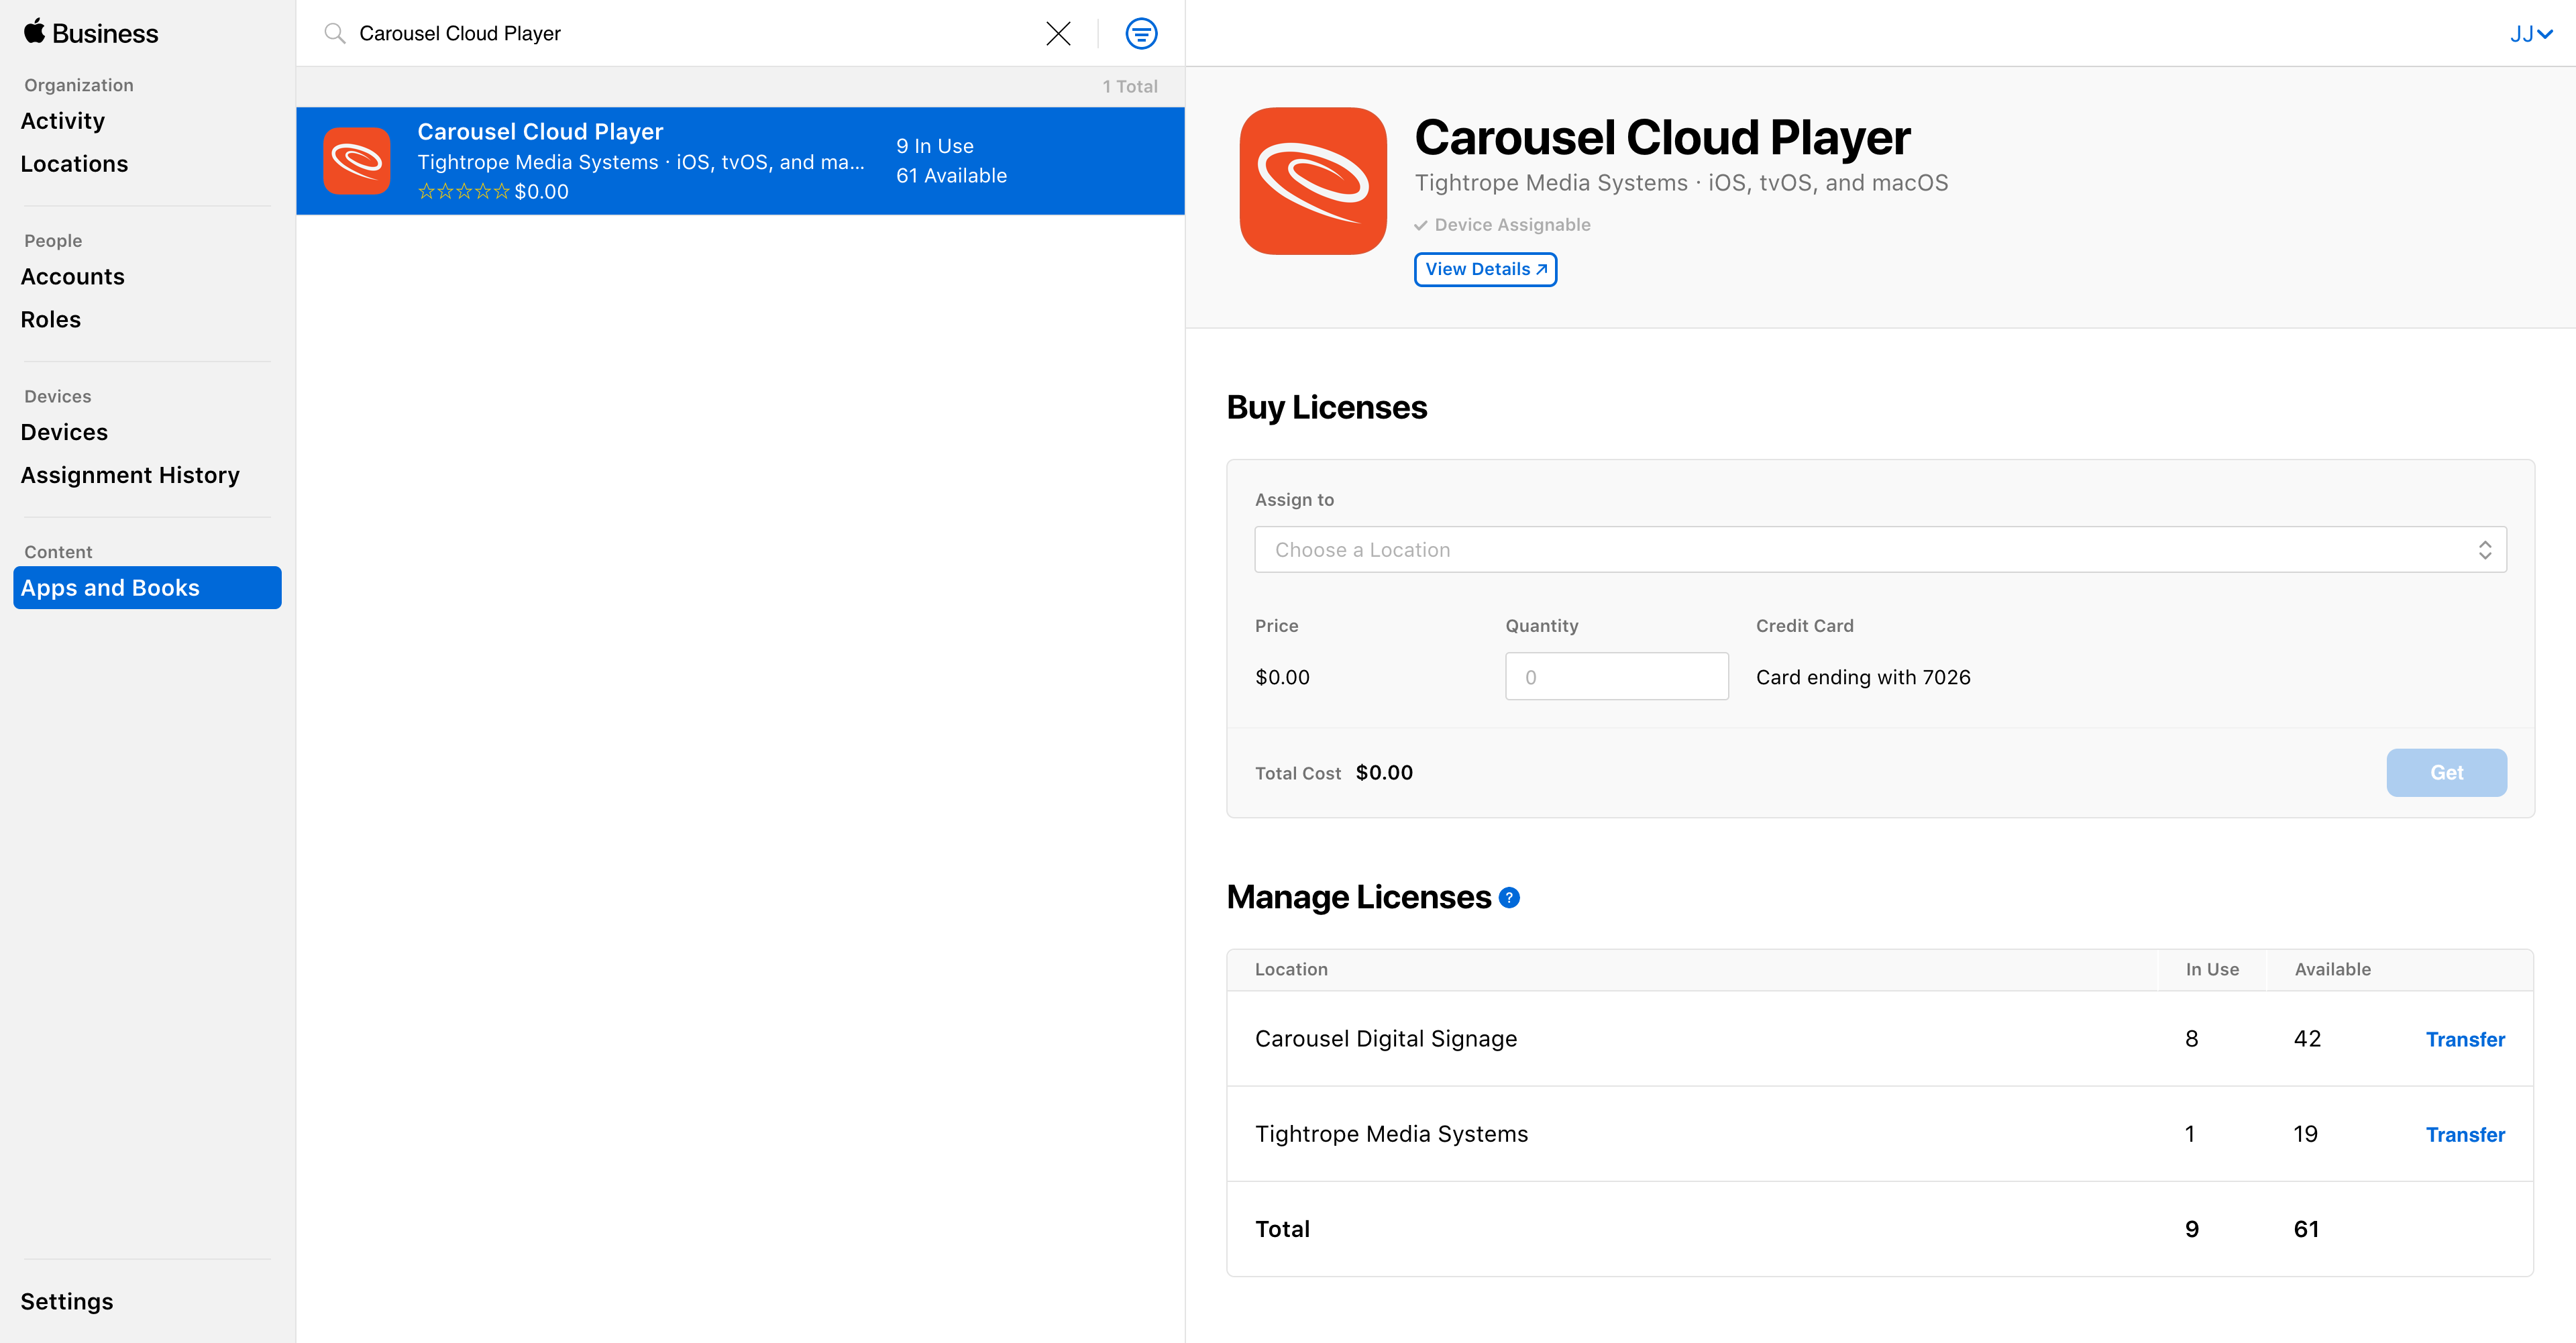Select the Carousel Cloud Player icon in results
Screen dimensions: 2576x1343
(357, 160)
